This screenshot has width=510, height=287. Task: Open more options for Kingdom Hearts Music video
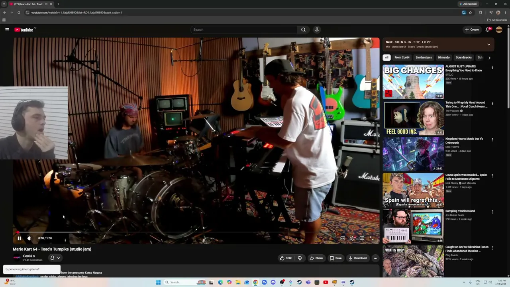click(x=492, y=140)
